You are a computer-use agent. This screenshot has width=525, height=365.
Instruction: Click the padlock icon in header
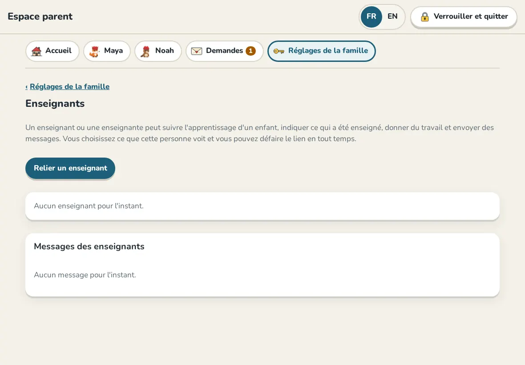click(x=424, y=17)
